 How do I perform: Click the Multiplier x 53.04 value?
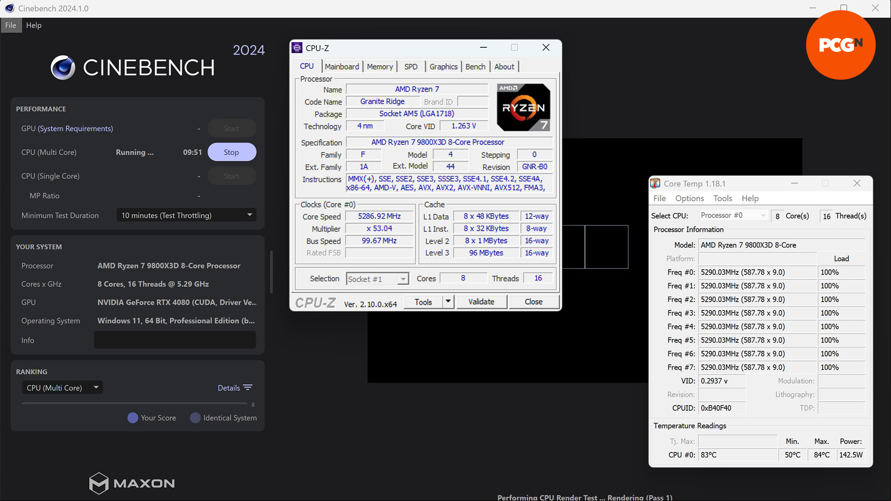click(x=379, y=228)
